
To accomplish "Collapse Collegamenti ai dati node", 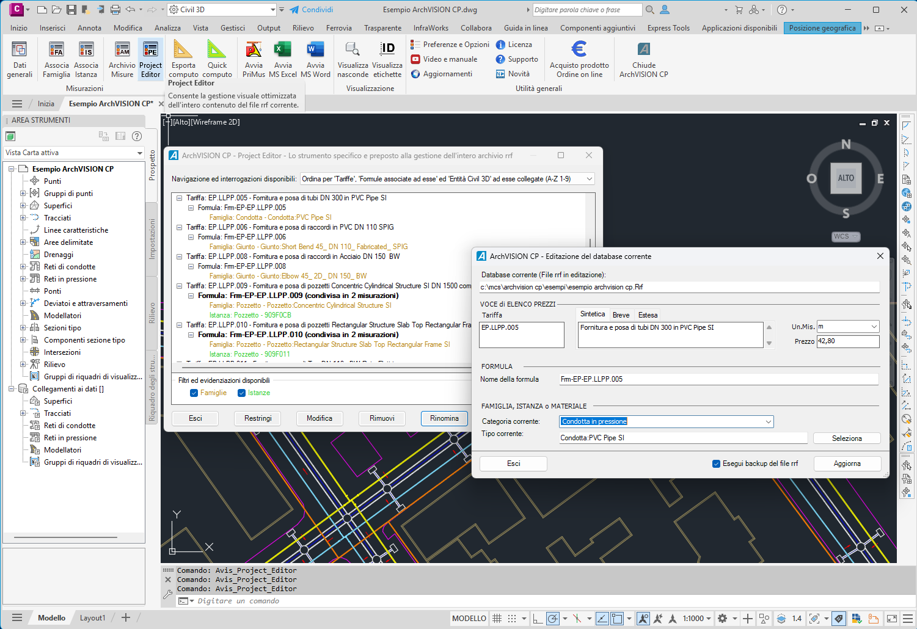I will coord(12,389).
